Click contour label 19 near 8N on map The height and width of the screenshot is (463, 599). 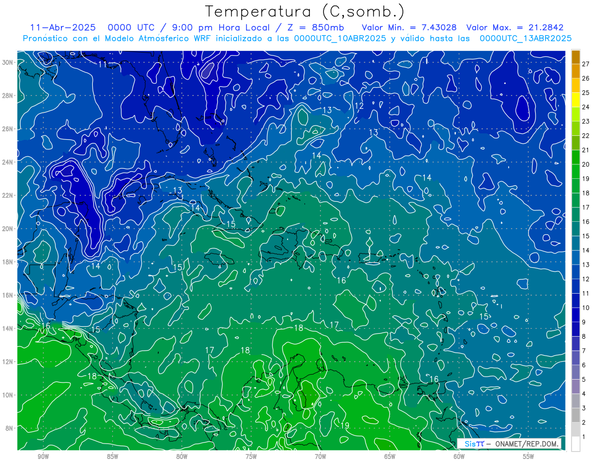[x=344, y=426]
